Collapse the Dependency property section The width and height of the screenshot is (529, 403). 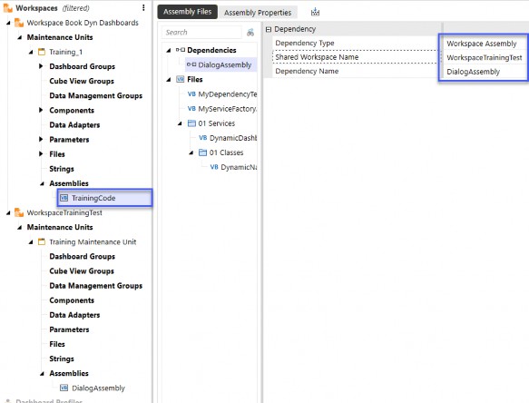point(269,29)
